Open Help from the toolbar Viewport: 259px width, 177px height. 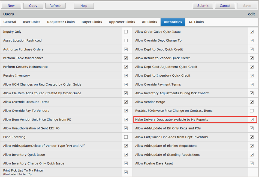[84, 6]
